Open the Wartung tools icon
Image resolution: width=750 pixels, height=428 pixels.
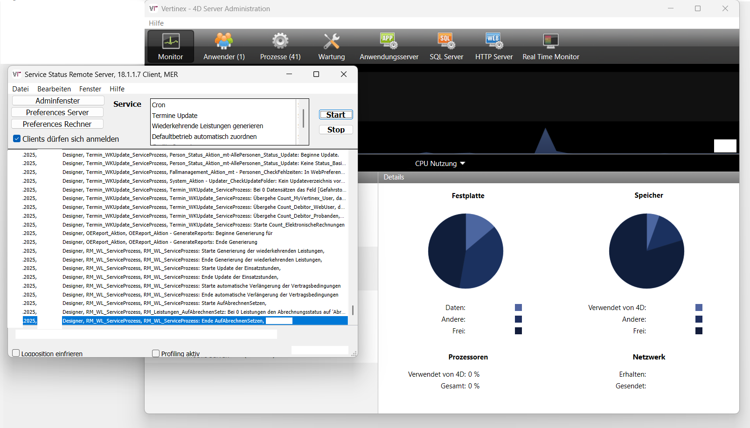point(332,42)
